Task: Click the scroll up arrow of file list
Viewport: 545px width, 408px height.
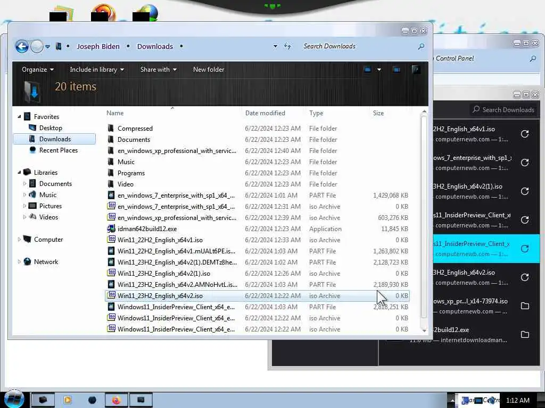Action: pyautogui.click(x=424, y=112)
